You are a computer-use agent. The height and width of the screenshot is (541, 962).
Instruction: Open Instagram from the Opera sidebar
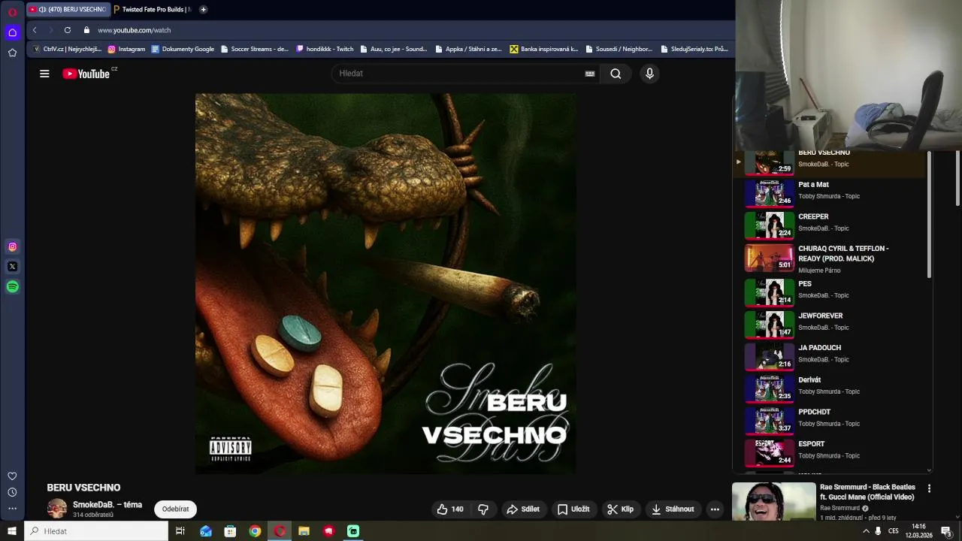click(12, 246)
